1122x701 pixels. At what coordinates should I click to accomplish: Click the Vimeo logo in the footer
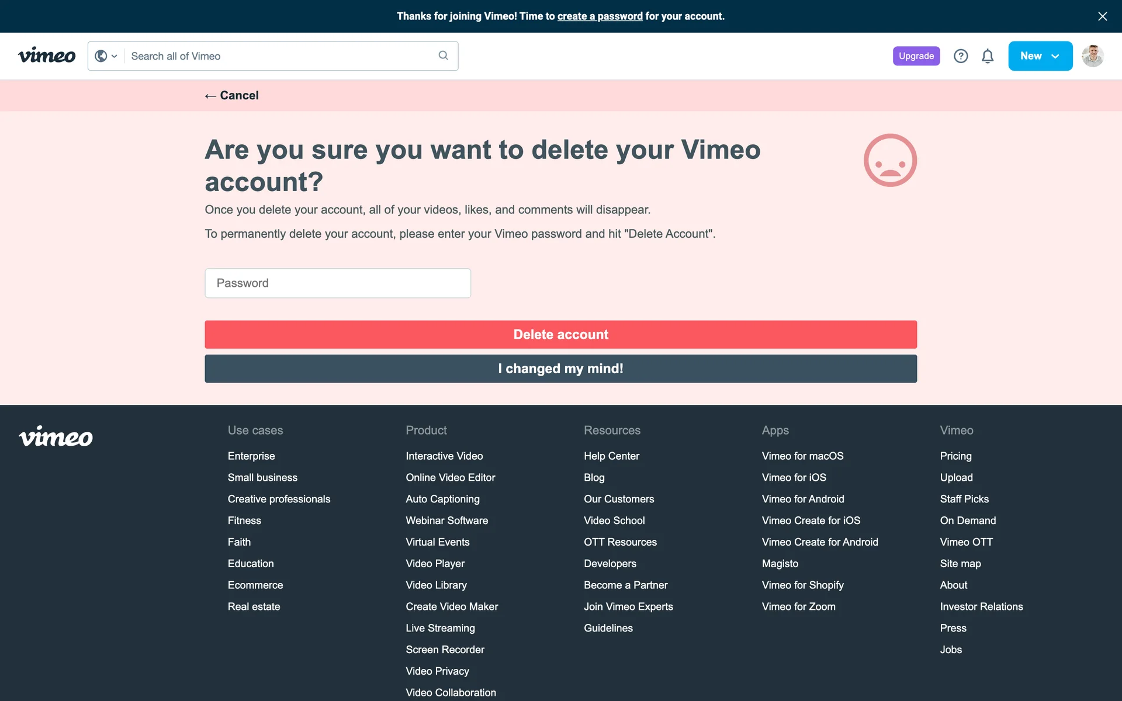(56, 437)
